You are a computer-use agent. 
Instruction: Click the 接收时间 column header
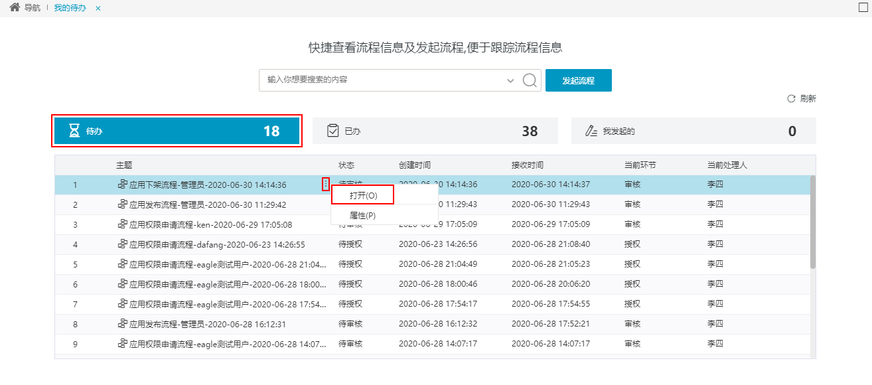(x=528, y=165)
